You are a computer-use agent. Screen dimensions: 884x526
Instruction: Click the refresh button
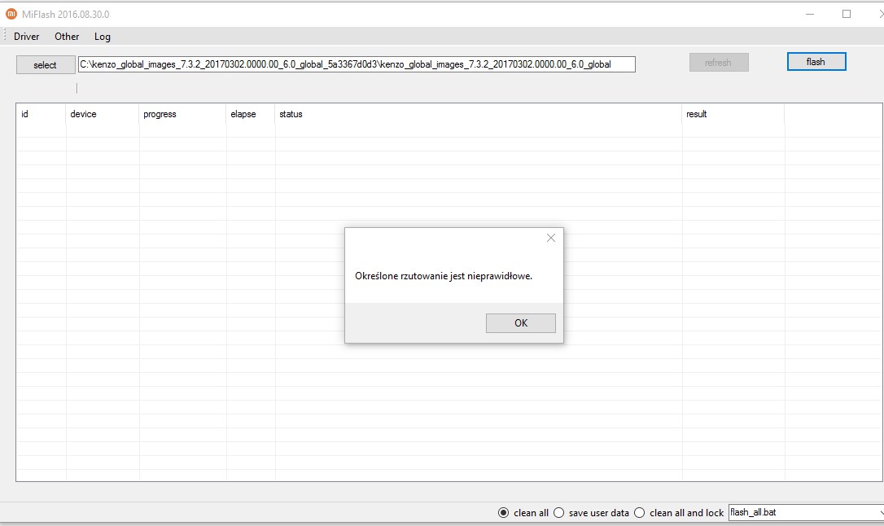pyautogui.click(x=718, y=63)
